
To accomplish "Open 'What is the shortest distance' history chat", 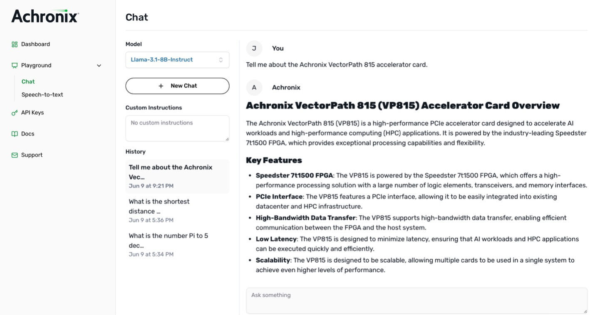I will (x=177, y=211).
